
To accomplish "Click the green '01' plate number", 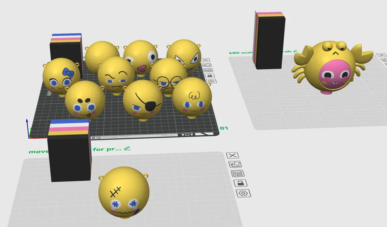I will point(224,128).
